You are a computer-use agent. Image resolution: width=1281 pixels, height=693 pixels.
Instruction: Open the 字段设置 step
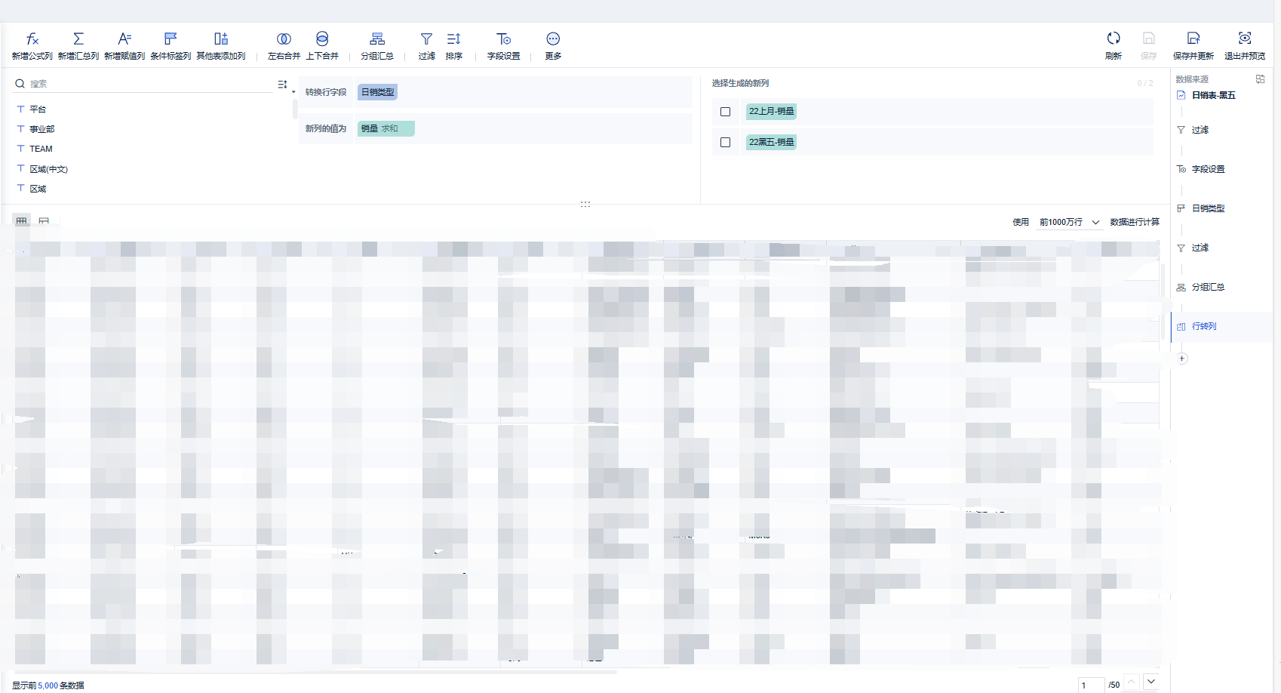[x=1208, y=169]
